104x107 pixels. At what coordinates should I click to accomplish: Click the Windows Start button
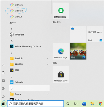[3, 104]
